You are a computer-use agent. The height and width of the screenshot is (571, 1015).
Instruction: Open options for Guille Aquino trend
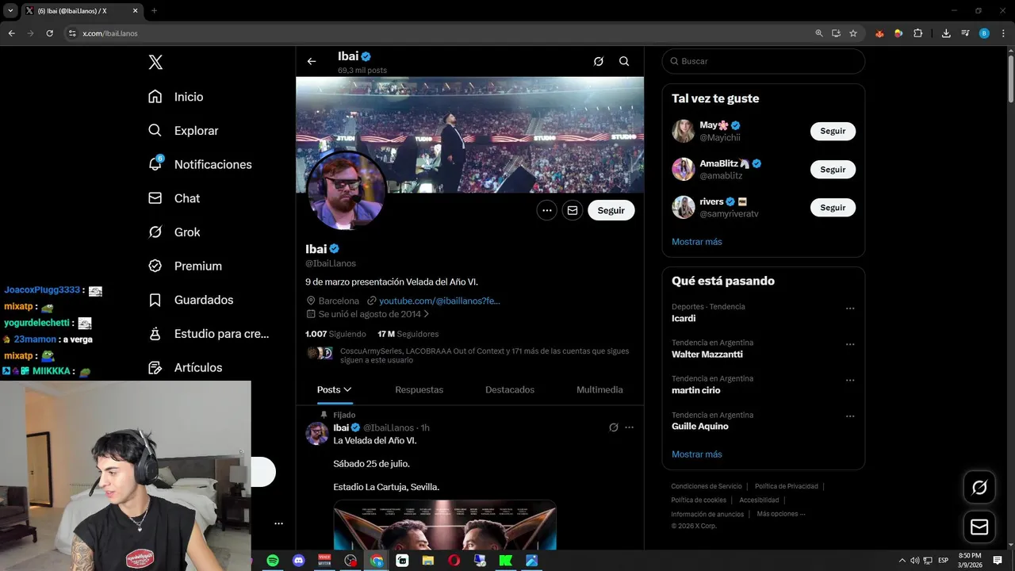[850, 416]
